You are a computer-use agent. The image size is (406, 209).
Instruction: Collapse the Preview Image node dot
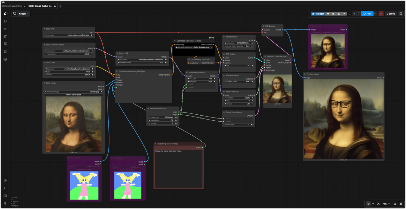click(304, 74)
